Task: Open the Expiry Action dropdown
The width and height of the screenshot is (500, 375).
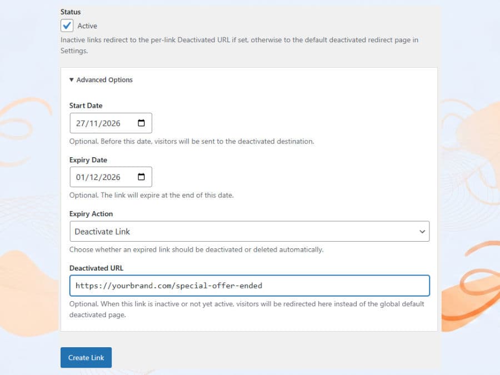Action: 249,232
